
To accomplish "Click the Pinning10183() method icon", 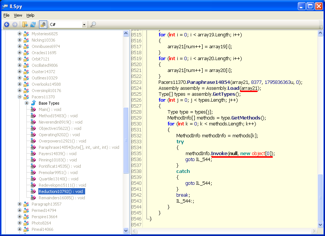I will pos(33,160).
